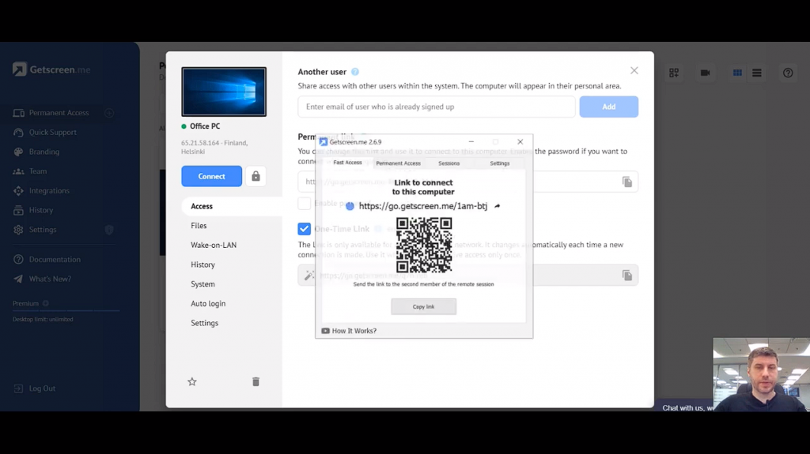Click the gear icon next to Premium
This screenshot has height=454, width=810.
click(x=45, y=303)
